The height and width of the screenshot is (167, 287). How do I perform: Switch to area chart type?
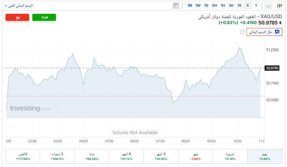[268, 6]
